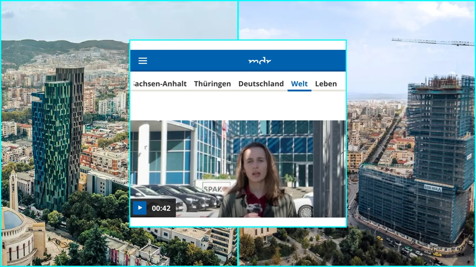The height and width of the screenshot is (267, 476).
Task: Play the video with the blue play button
Action: (140, 208)
